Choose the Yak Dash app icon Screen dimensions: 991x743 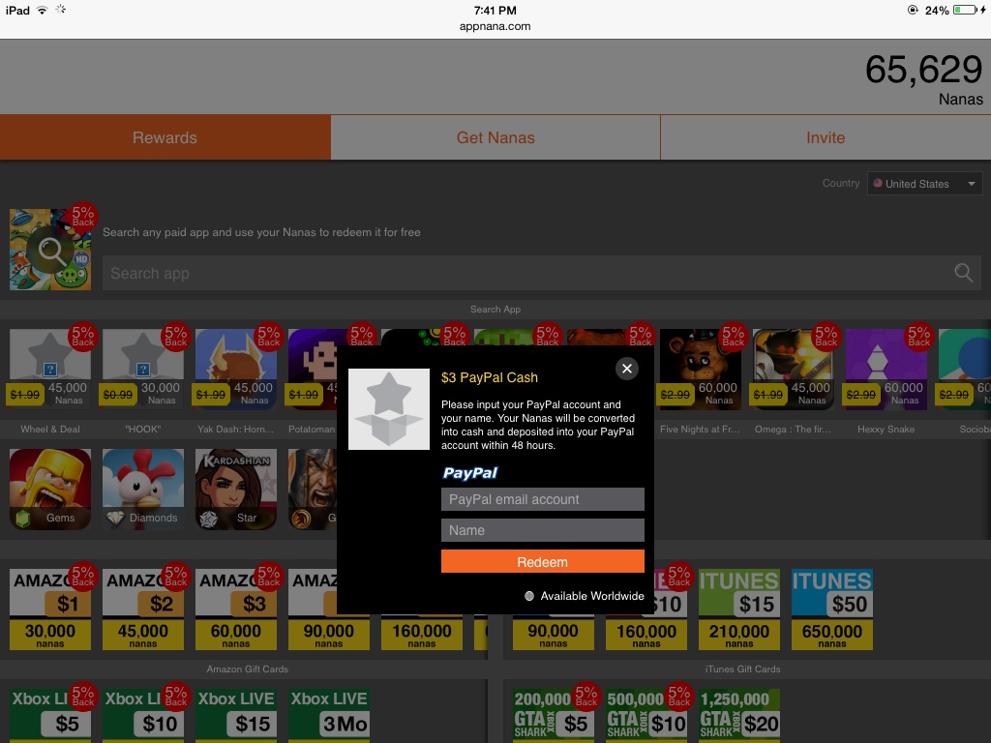pos(236,369)
